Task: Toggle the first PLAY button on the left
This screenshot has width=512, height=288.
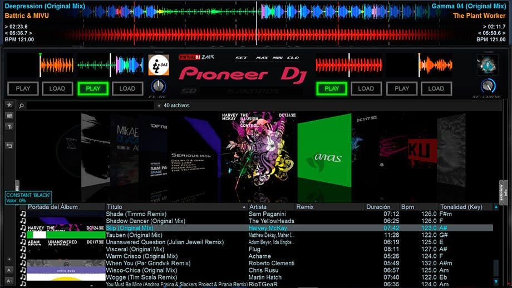Action: point(23,88)
